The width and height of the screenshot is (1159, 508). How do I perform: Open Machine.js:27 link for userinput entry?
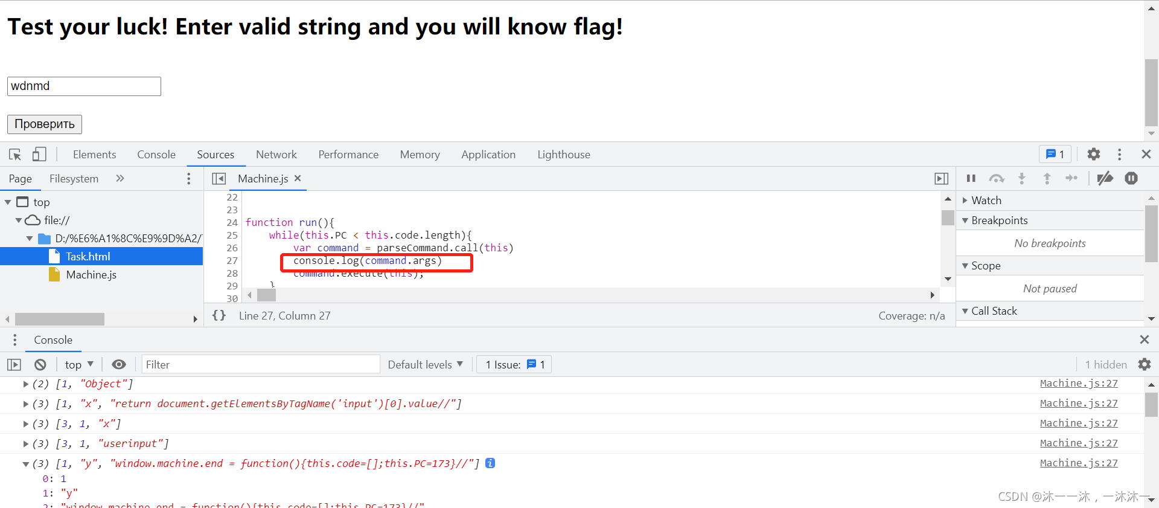click(x=1079, y=443)
